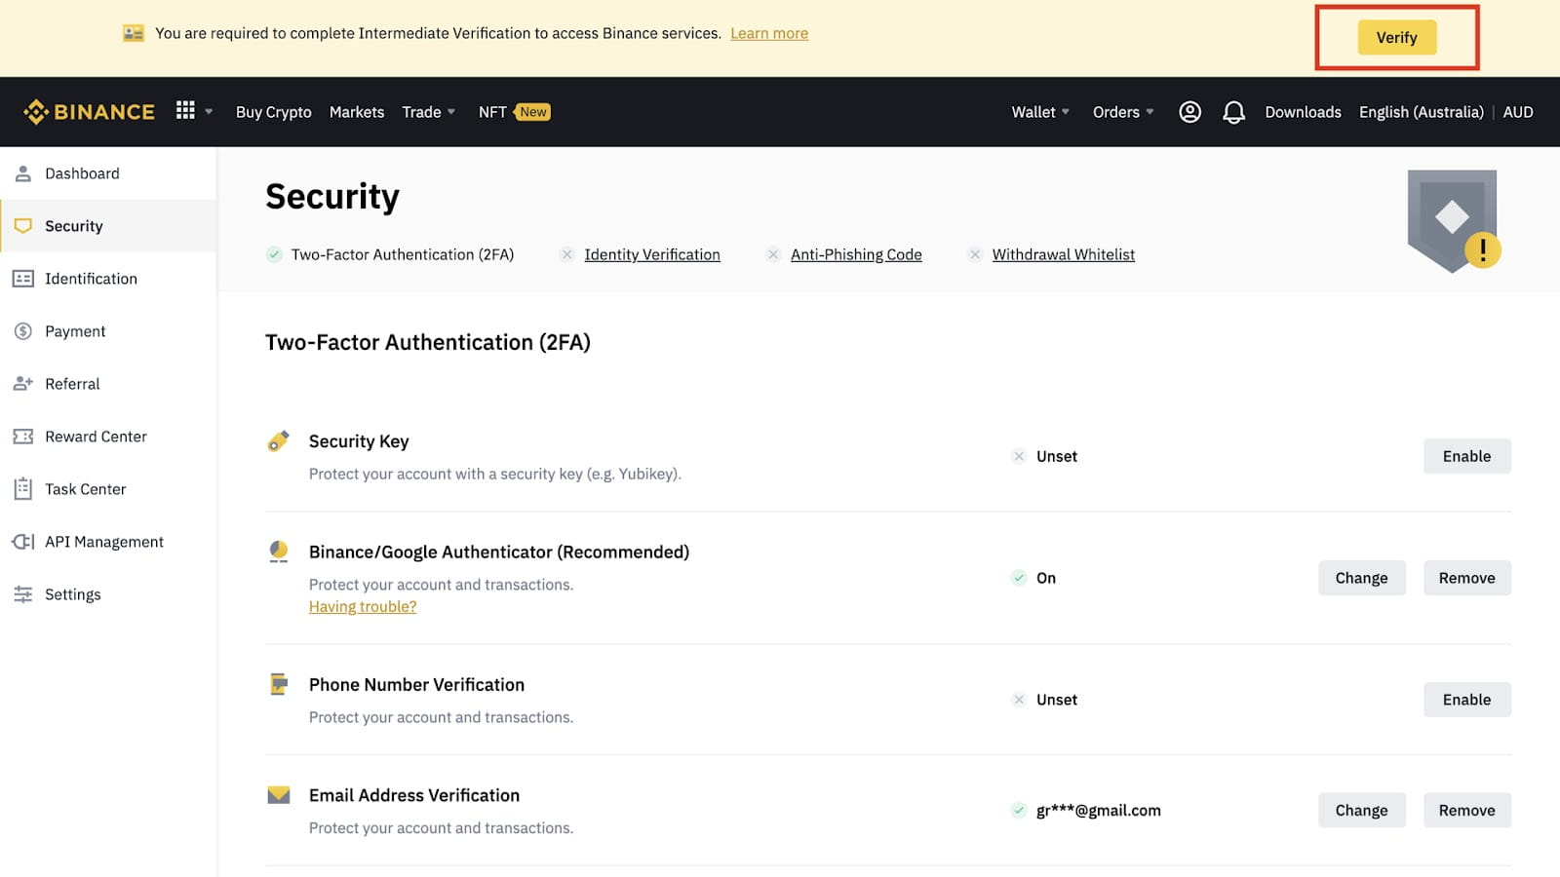
Task: Click the Security shield sidebar icon
Action: coord(23,226)
